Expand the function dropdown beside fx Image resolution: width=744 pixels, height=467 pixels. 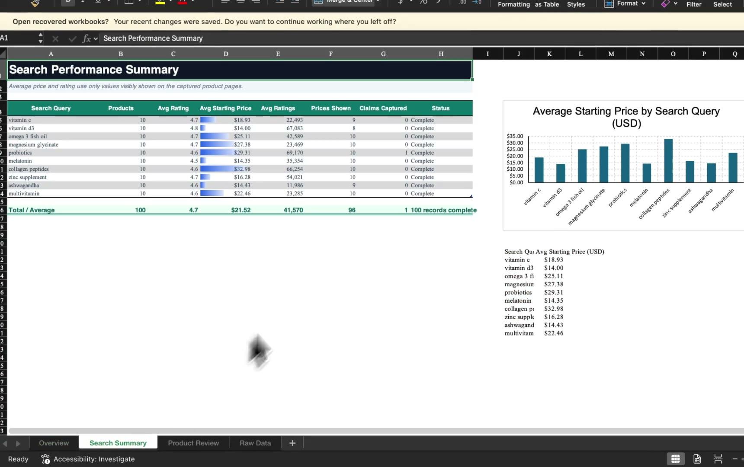coord(96,38)
